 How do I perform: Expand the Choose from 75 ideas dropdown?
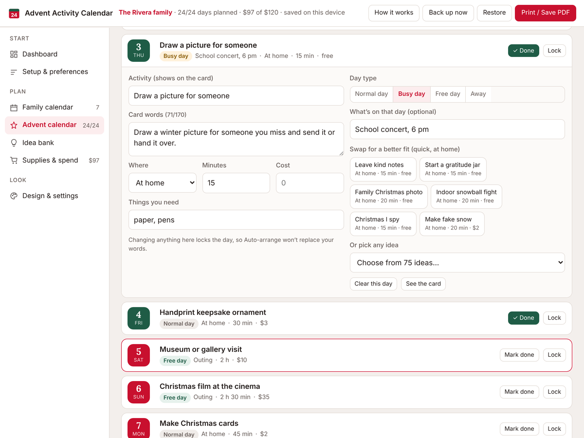pyautogui.click(x=457, y=263)
